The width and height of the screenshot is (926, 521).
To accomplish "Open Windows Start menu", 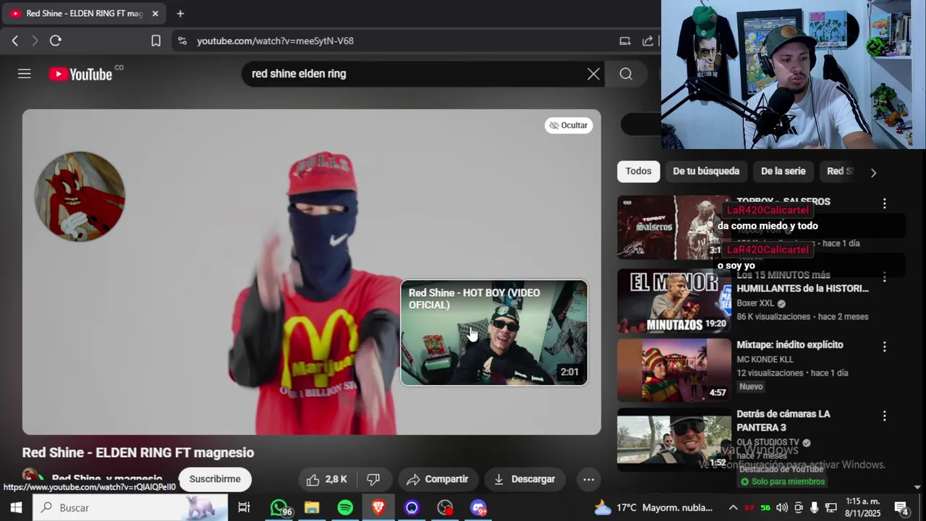I will coord(16,508).
